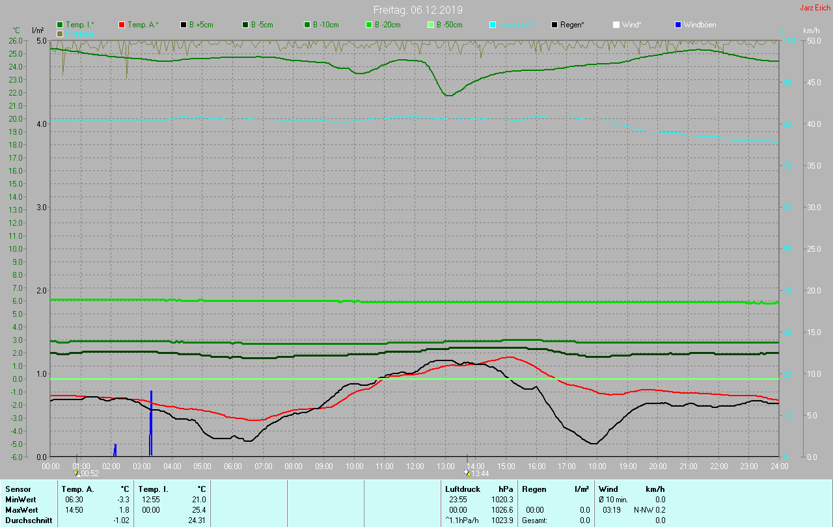The width and height of the screenshot is (833, 527).
Task: Click the dark green Temp. I. legend square
Action: pos(61,25)
